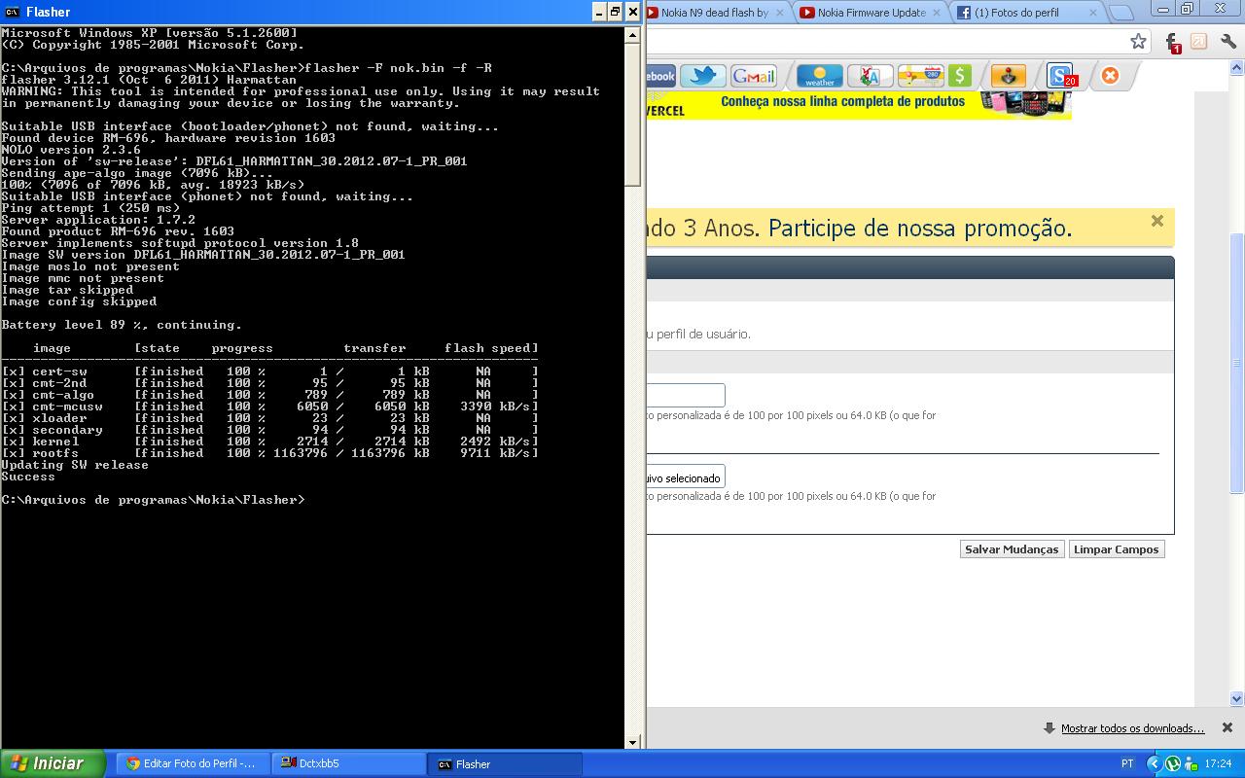This screenshot has height=778, width=1245.
Task: Click the 17:24 system clock
Action: tap(1218, 764)
